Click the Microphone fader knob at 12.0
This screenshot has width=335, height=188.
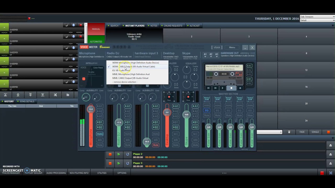pos(91,109)
